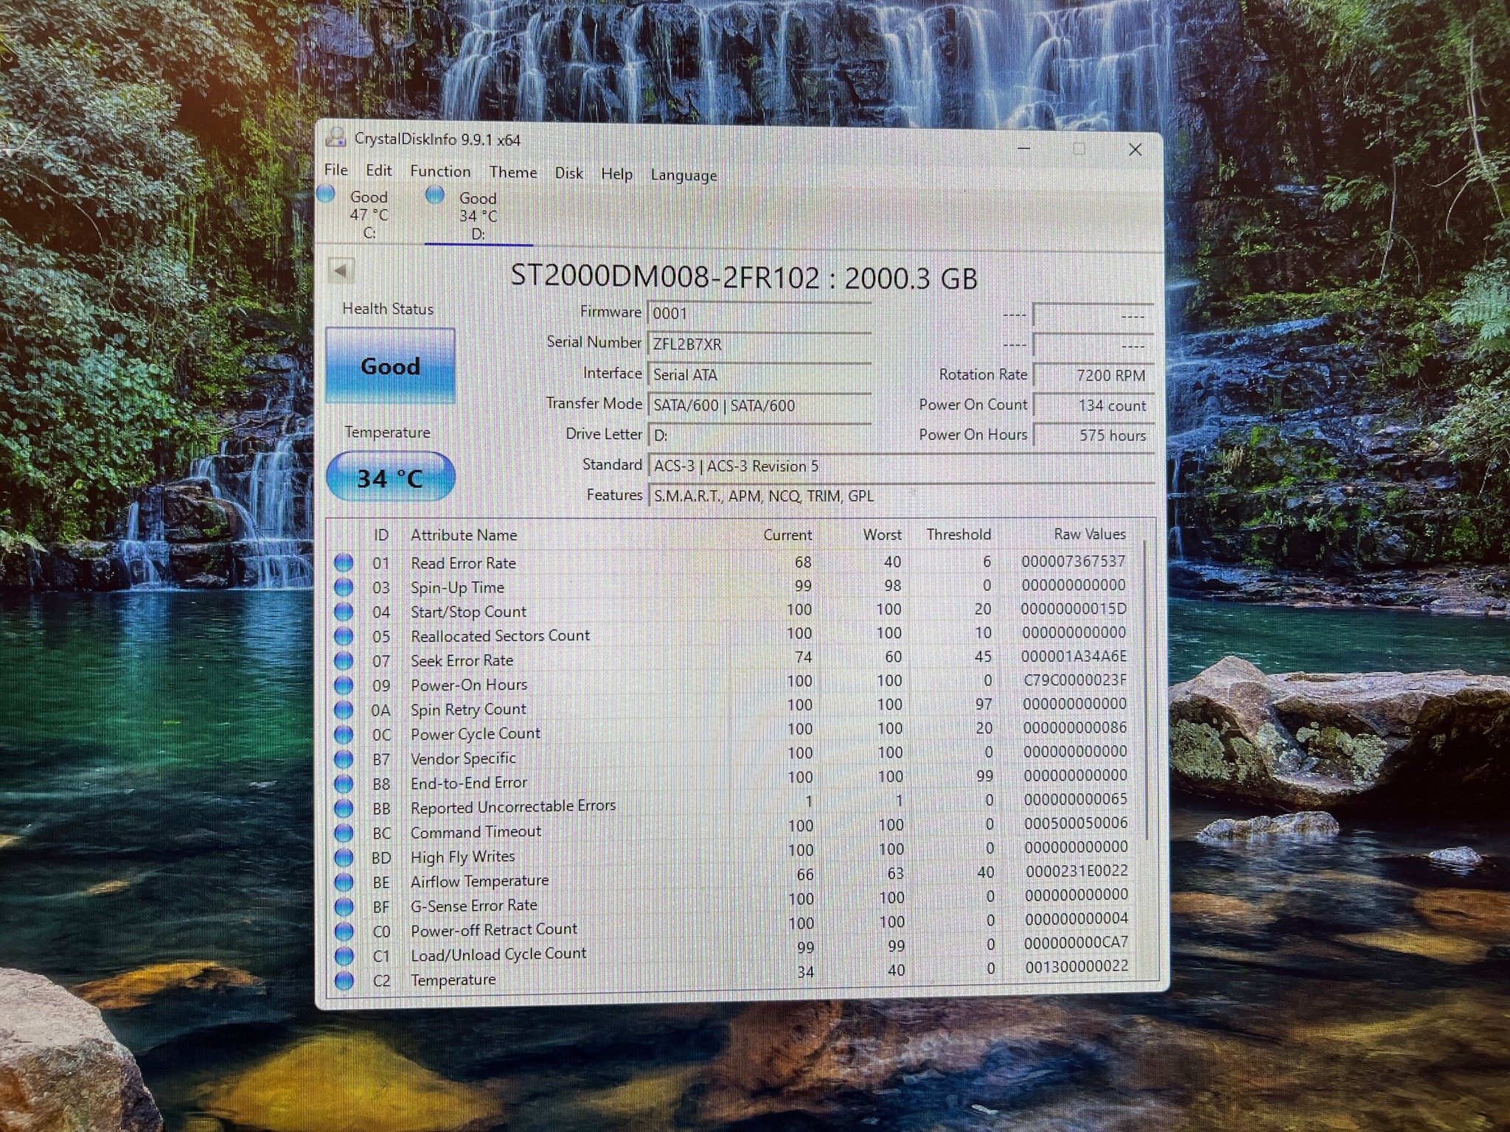Viewport: 1510px width, 1132px height.
Task: Click the status orb for C2 Temperature
Action: point(344,981)
